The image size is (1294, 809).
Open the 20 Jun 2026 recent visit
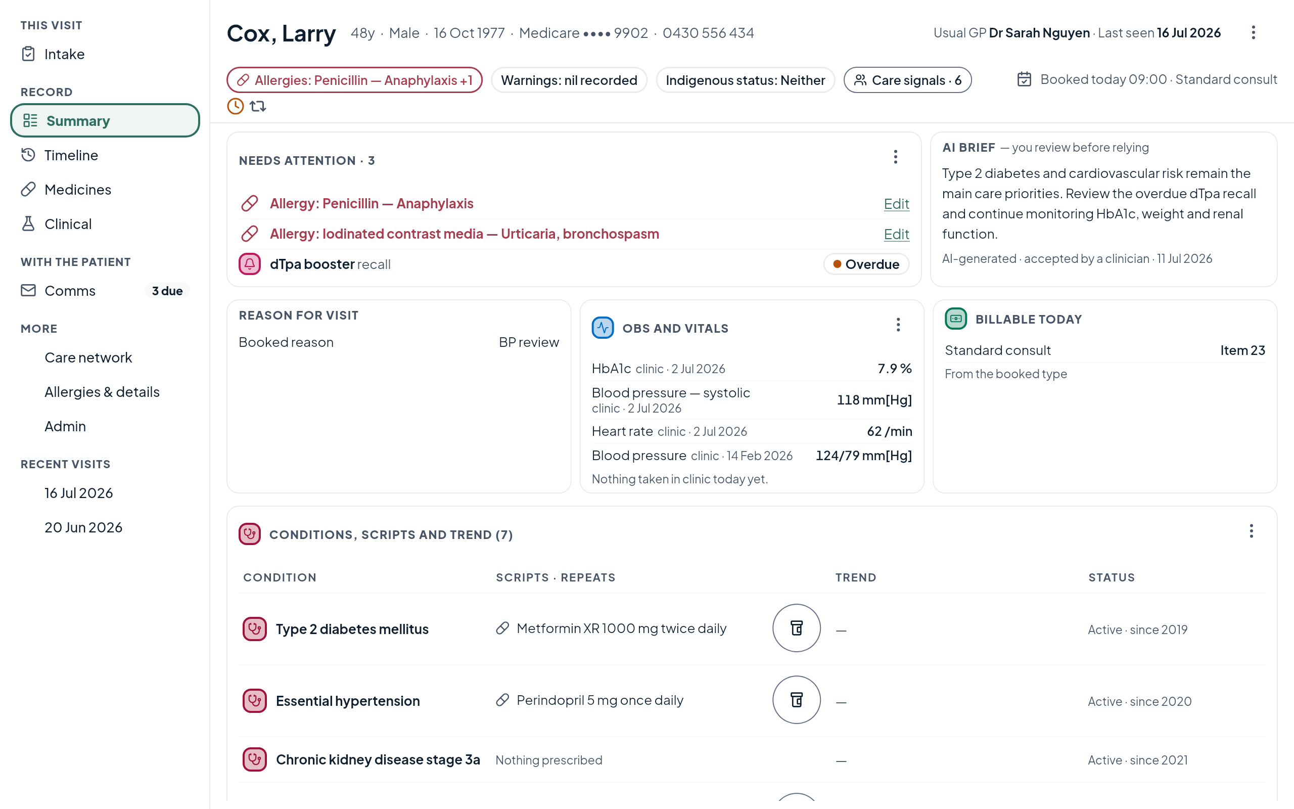coord(105,527)
